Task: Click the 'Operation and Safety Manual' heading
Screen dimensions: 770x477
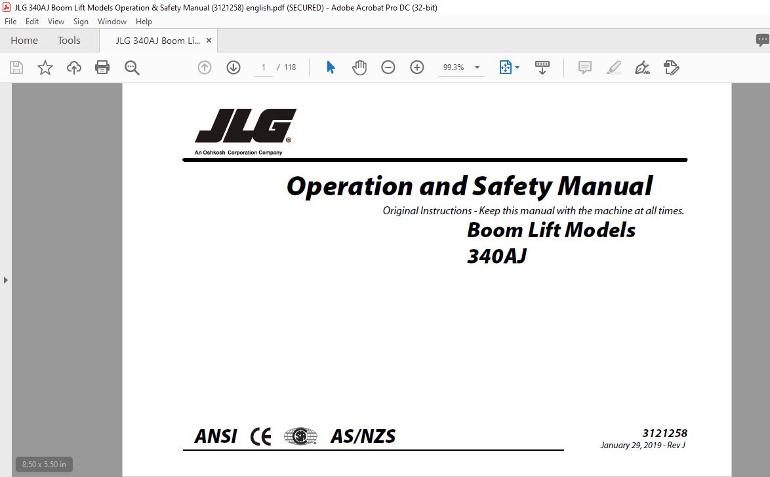Action: [x=470, y=187]
